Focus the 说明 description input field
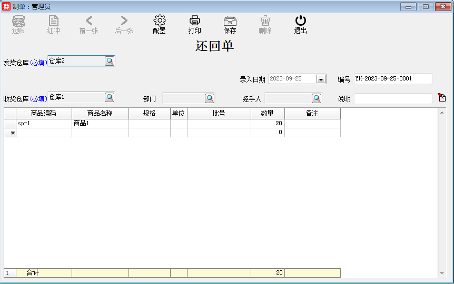The image size is (454, 284). pos(392,99)
